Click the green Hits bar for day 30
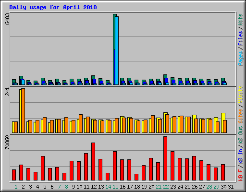This screenshot has height=192, width=246. tap(222, 81)
